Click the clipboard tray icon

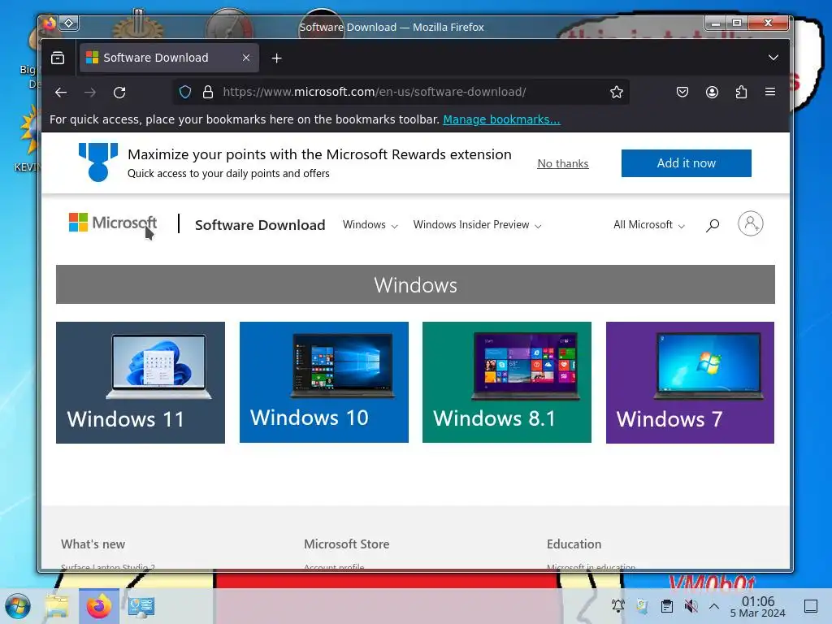667,605
